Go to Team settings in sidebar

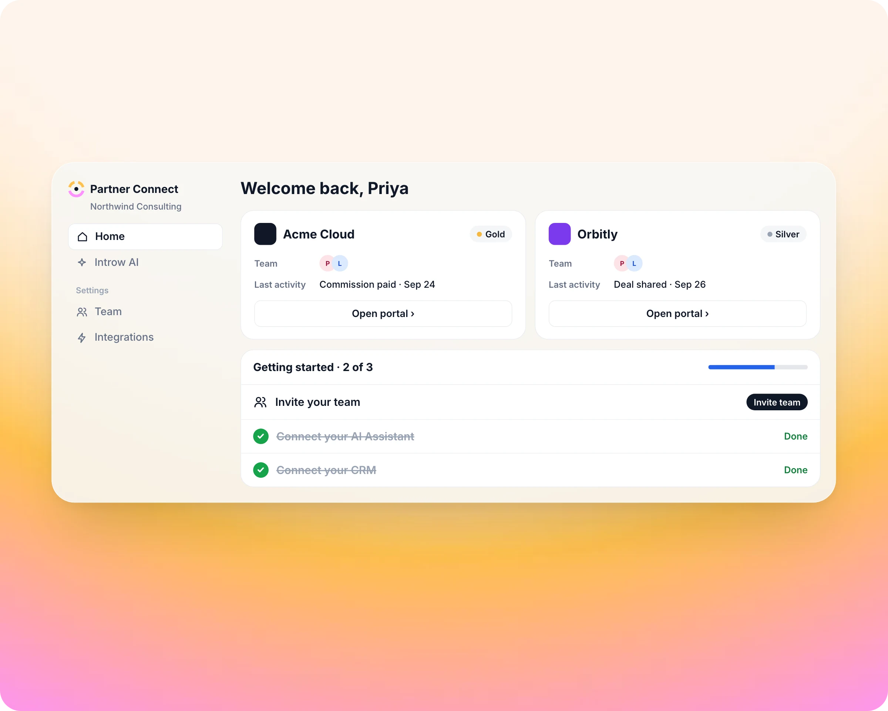click(x=145, y=311)
